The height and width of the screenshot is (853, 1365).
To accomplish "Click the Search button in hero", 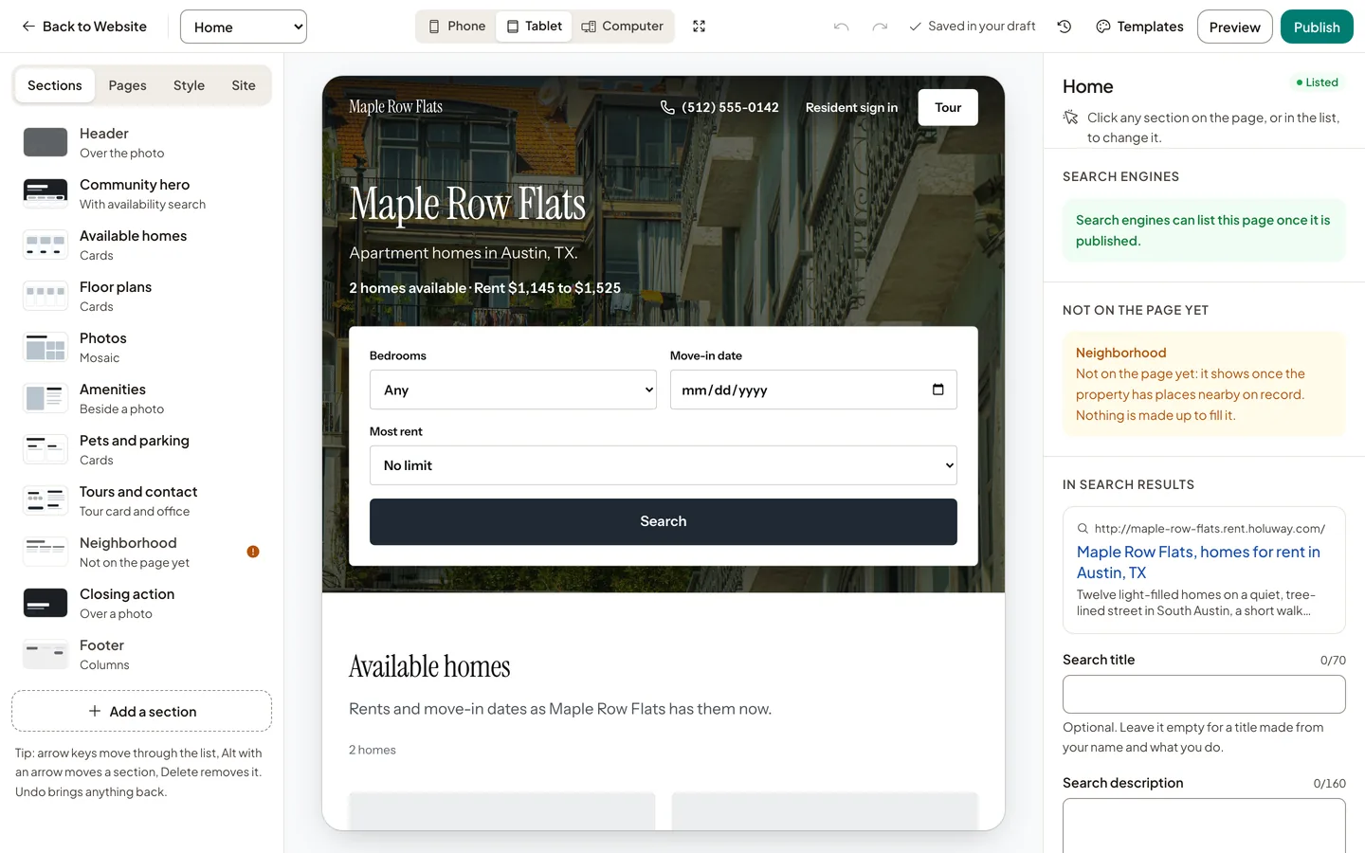I will [x=664, y=521].
